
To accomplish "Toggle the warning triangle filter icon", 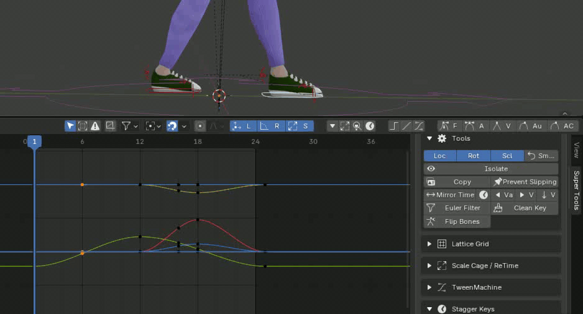I will click(x=95, y=126).
